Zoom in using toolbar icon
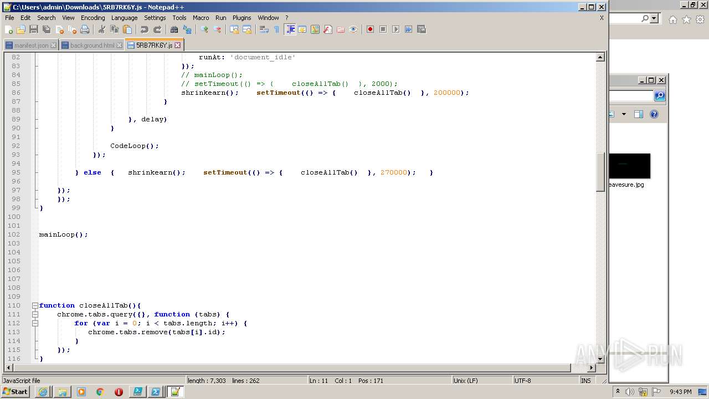The image size is (709, 399). pos(204,29)
